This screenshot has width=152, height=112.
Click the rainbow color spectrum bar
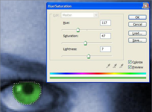pos(98,73)
